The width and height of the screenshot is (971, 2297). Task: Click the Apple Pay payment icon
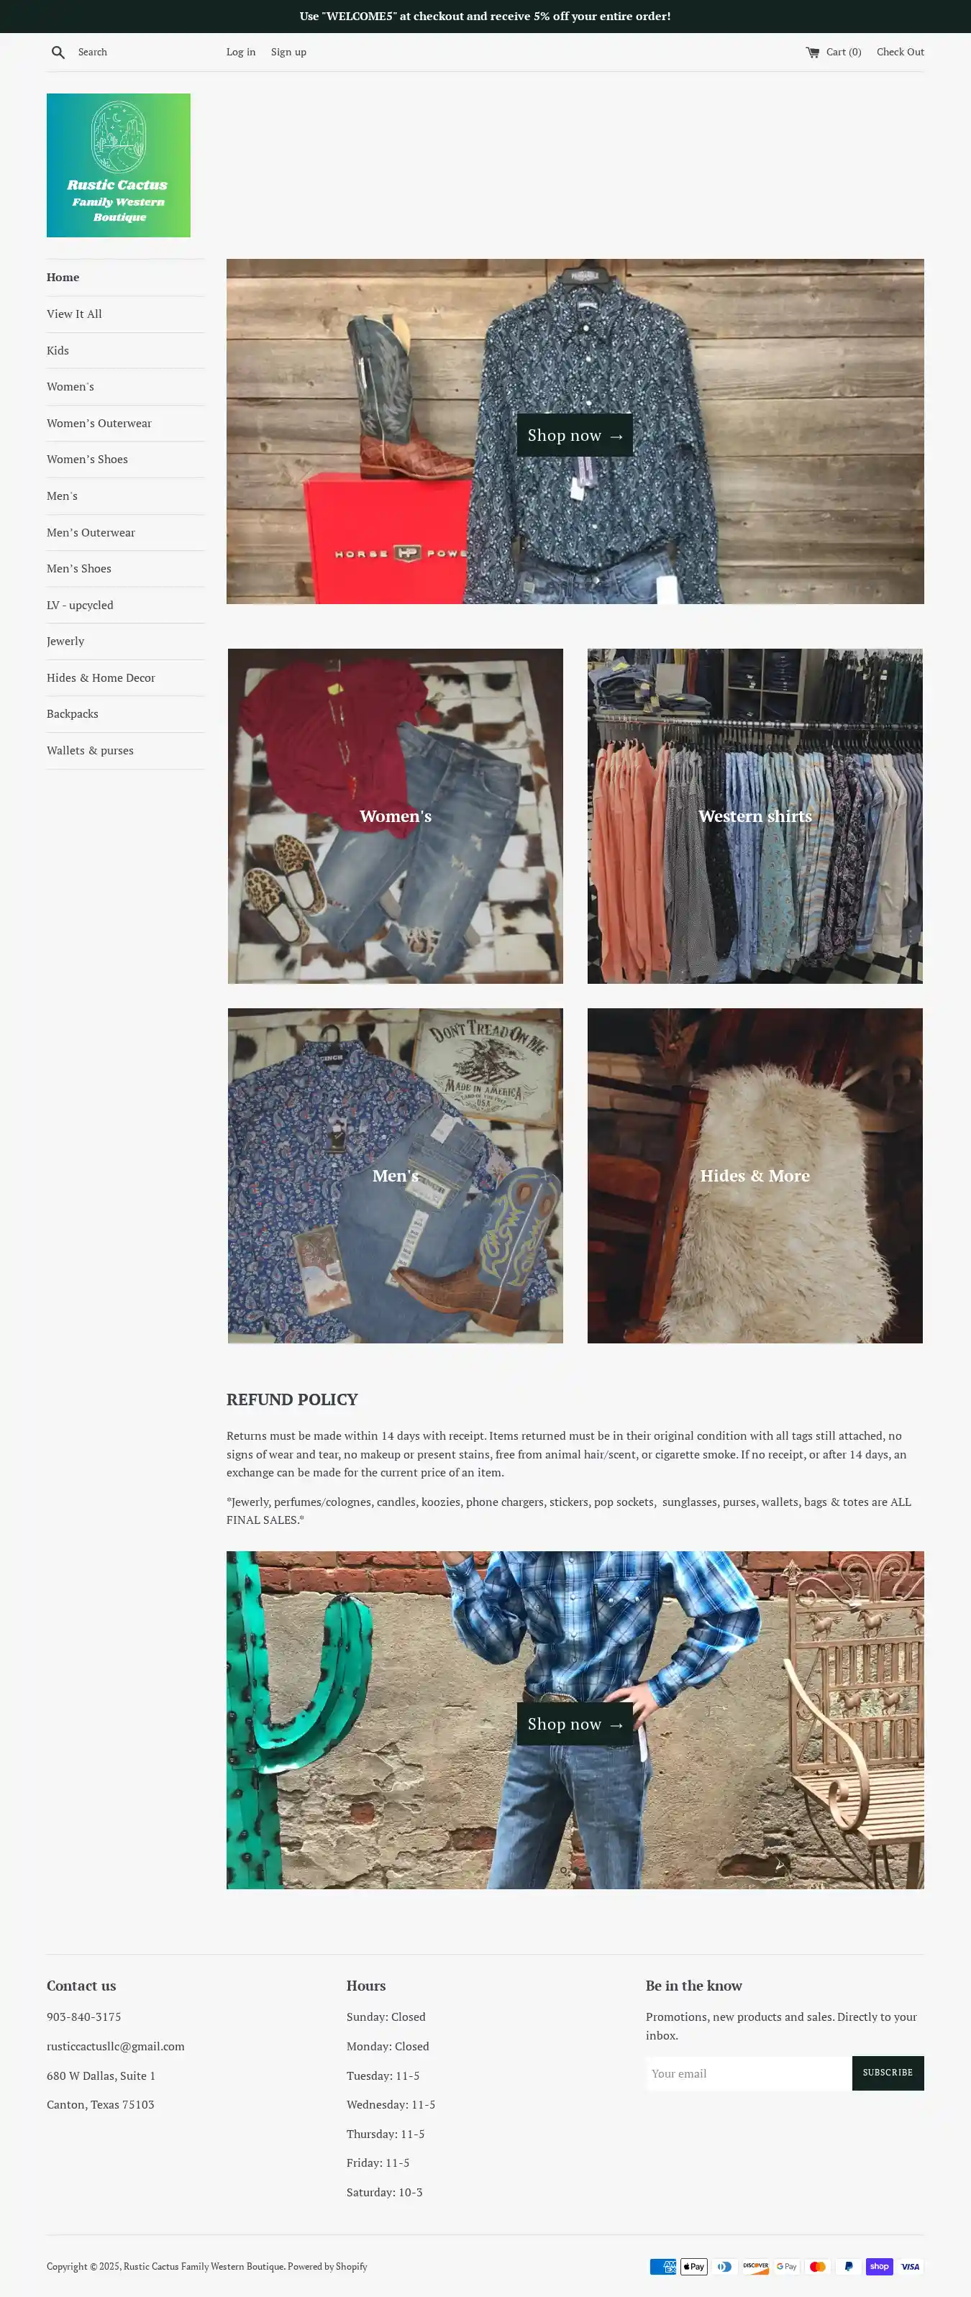point(693,2266)
